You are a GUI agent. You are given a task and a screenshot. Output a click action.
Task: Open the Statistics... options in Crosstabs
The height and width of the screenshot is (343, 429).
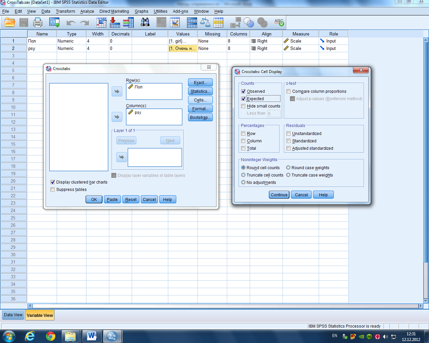200,91
